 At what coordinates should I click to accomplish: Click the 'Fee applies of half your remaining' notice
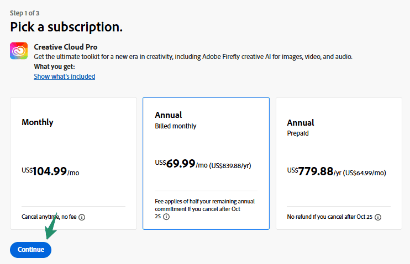pyautogui.click(x=204, y=201)
